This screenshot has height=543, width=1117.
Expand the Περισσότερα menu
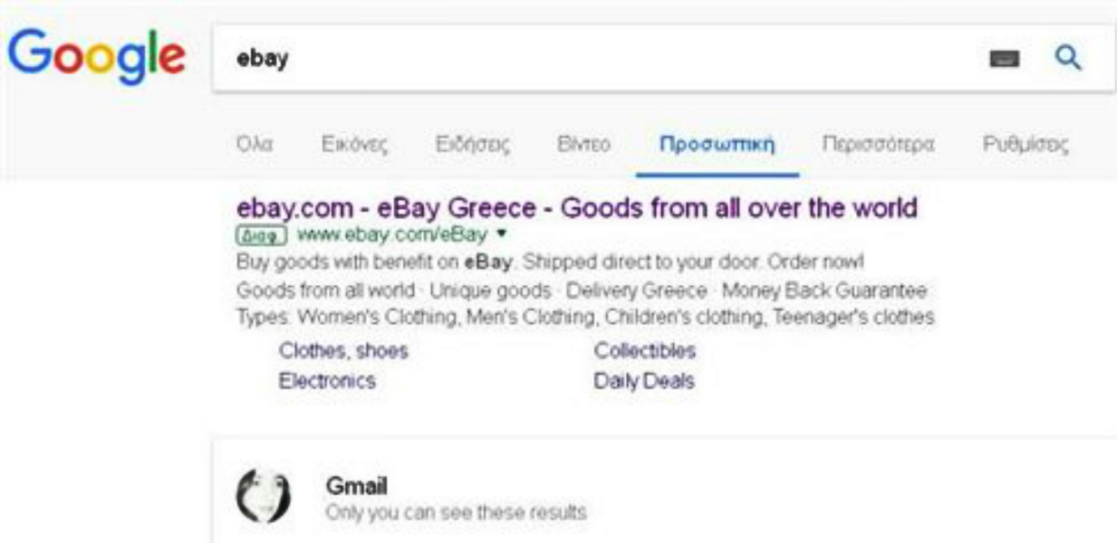pyautogui.click(x=878, y=145)
